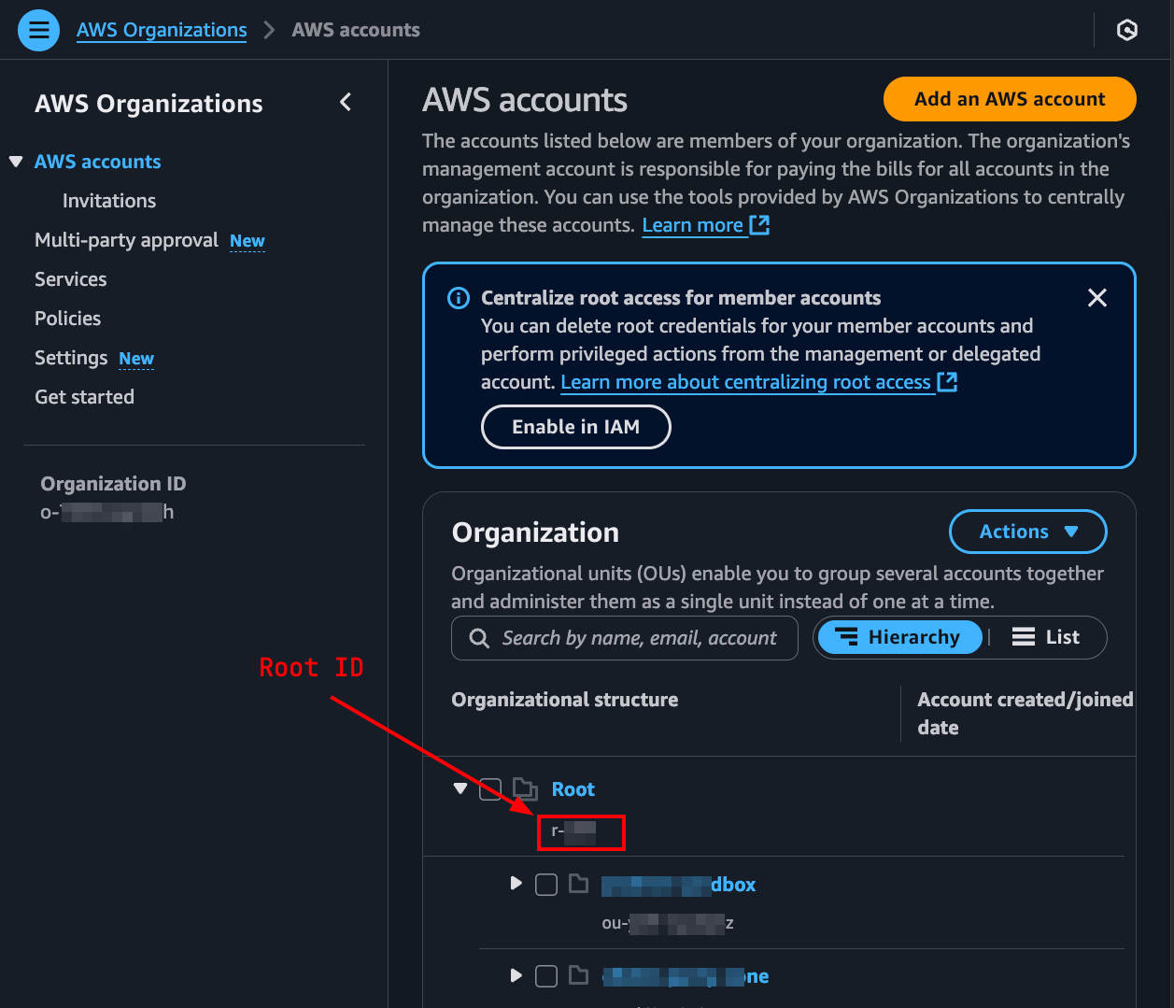Click Add an AWS account button
1174x1008 pixels.
(x=1010, y=99)
